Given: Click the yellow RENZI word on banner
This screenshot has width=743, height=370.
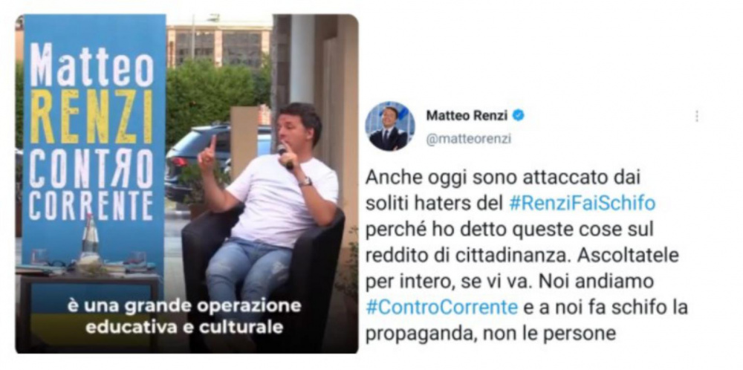Looking at the screenshot, I should (x=91, y=117).
